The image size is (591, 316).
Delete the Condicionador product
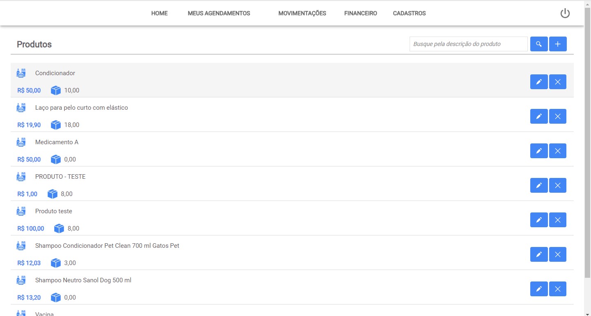[558, 82]
